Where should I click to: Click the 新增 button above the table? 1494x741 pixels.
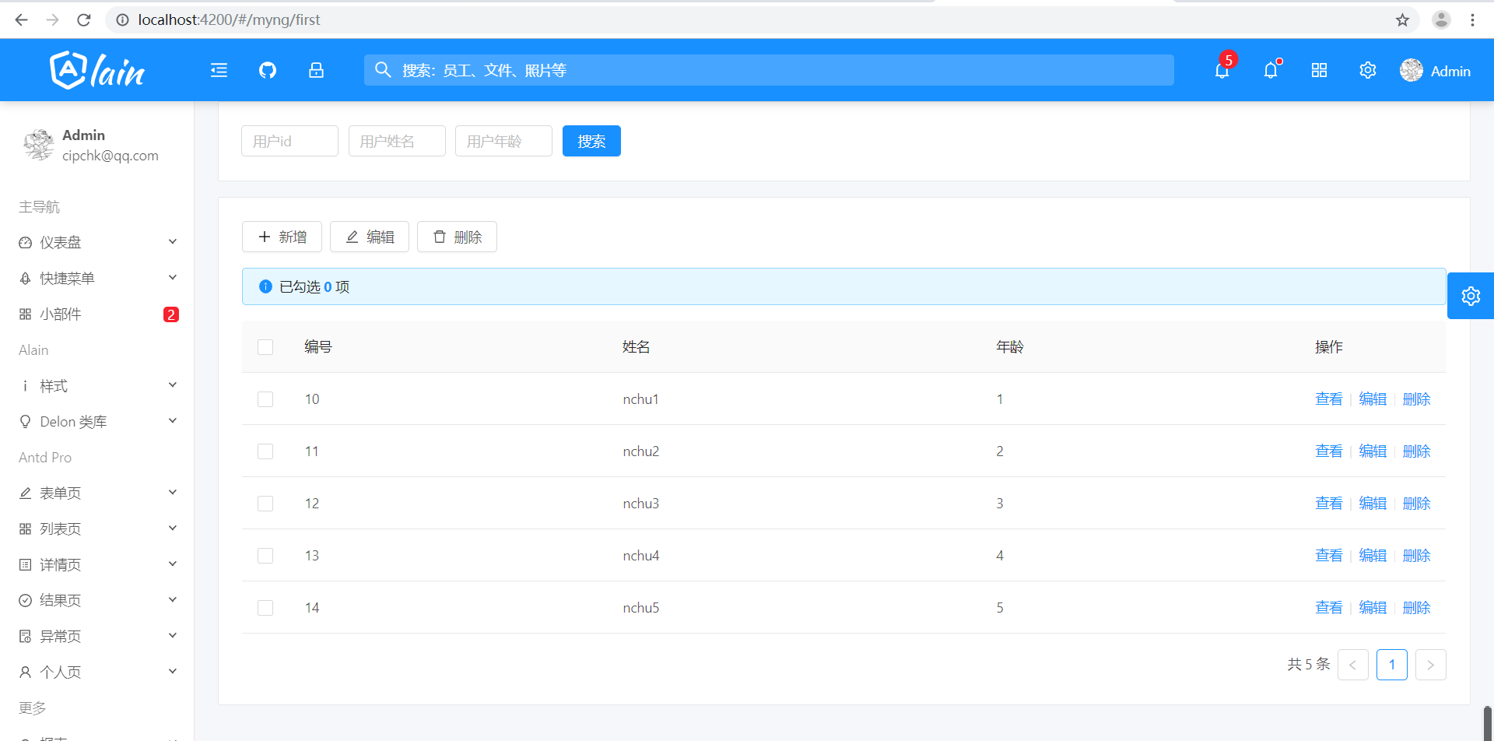pyautogui.click(x=282, y=236)
